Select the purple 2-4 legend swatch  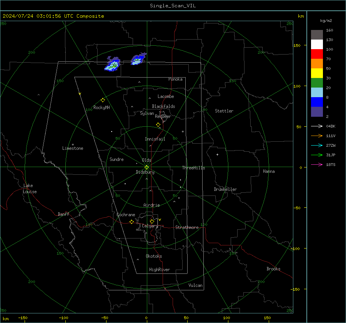coord(317,111)
